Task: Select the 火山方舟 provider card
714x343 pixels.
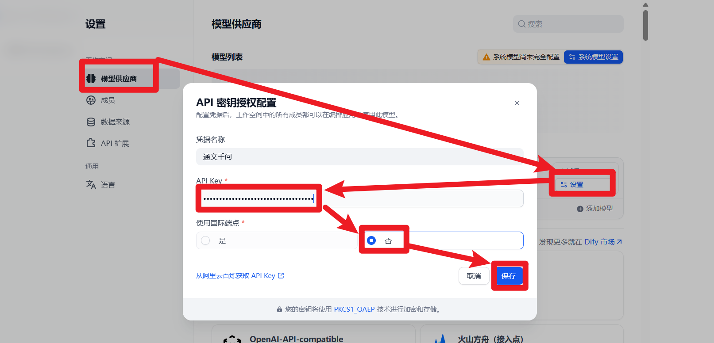Action: (522, 334)
